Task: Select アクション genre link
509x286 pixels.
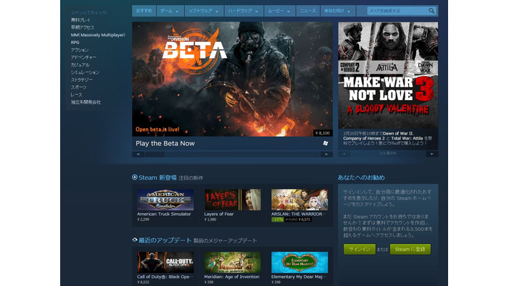Action: pyautogui.click(x=80, y=50)
